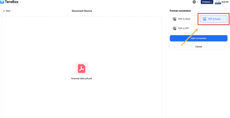Click the PDF to Excel spreadsheet icon
The image size is (230, 118).
(x=205, y=19)
